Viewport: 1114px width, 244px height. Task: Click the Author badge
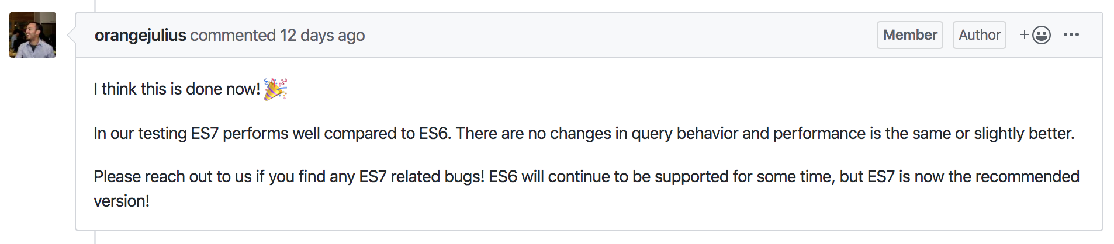pos(979,35)
